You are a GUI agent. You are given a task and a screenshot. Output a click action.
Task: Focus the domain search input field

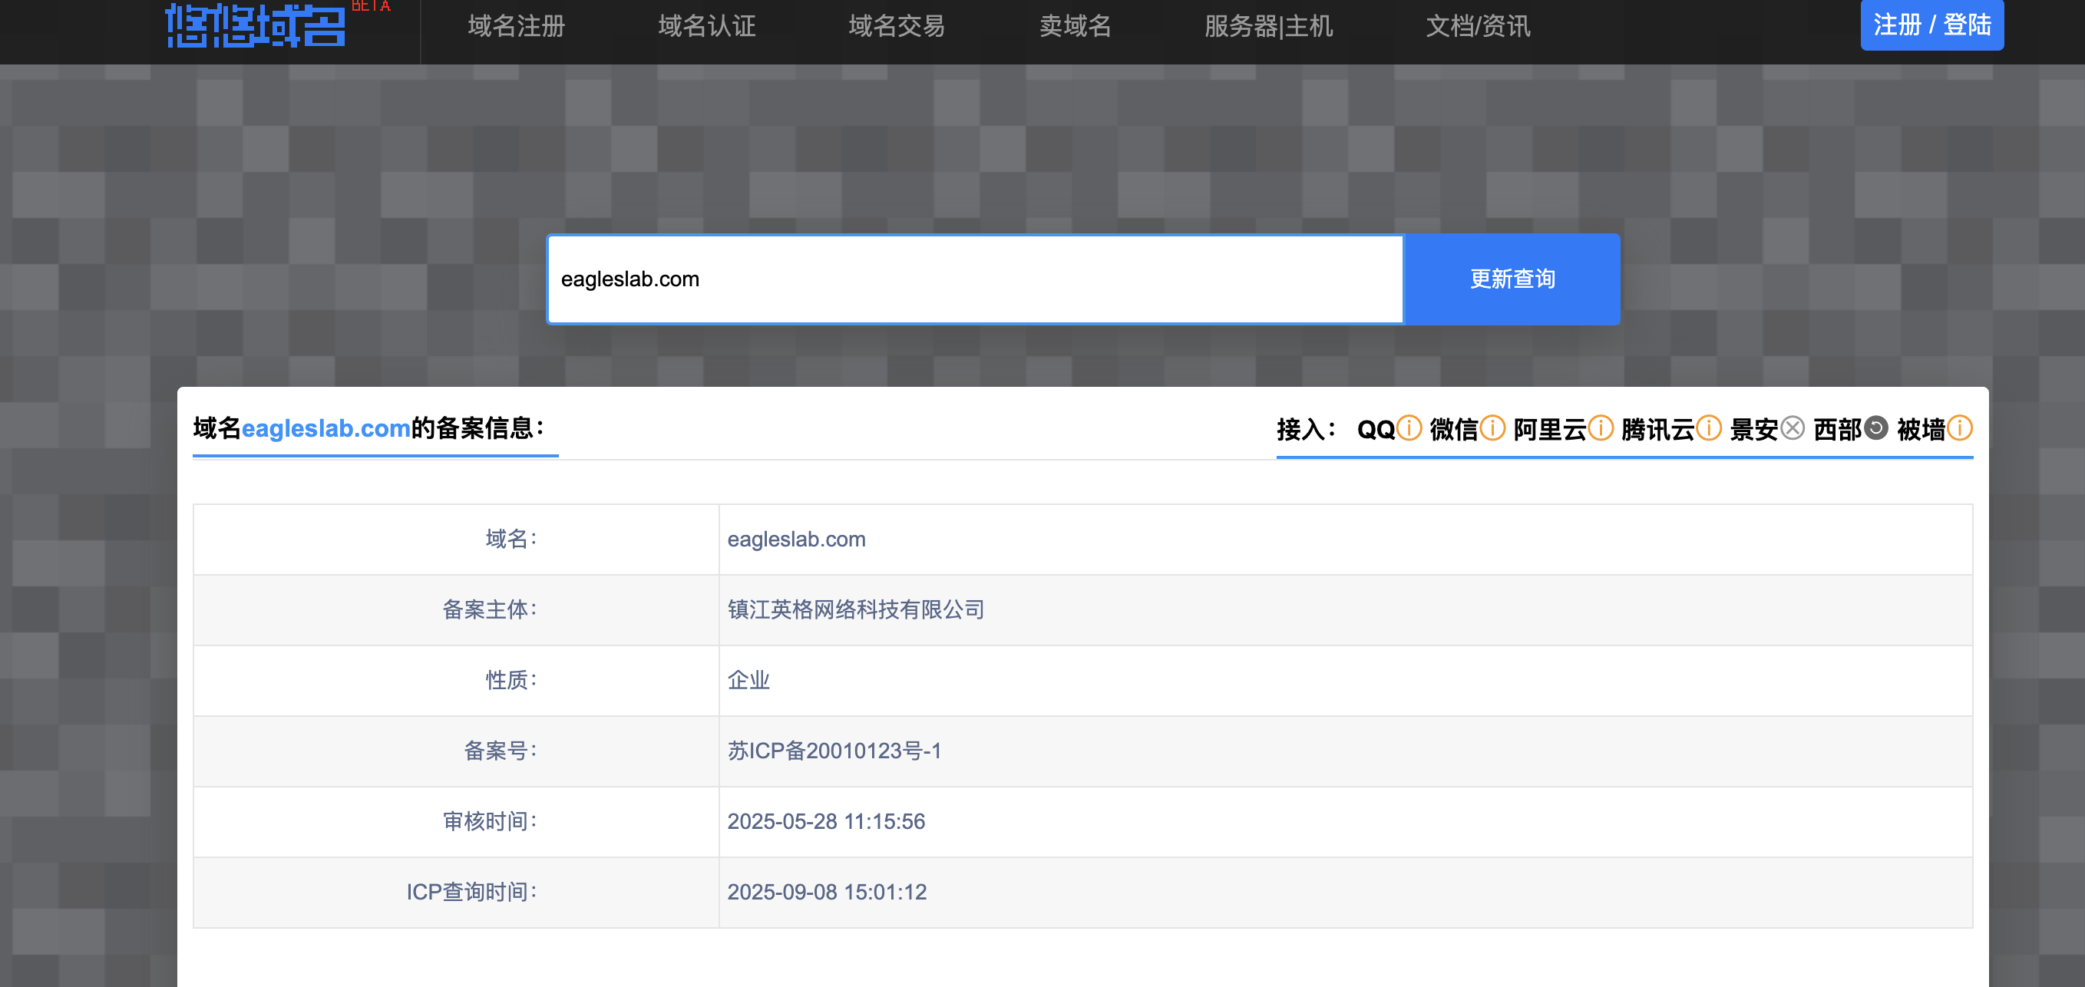tap(975, 279)
